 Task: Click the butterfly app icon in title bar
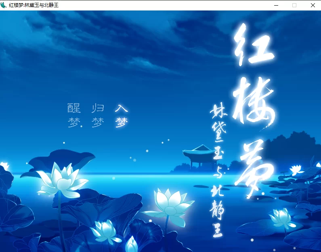[4, 5]
